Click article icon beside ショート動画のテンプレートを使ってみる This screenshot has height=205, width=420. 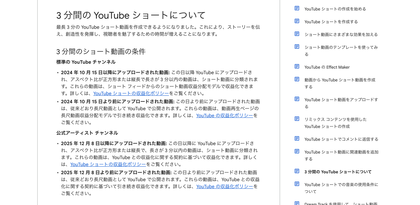tap(297, 47)
